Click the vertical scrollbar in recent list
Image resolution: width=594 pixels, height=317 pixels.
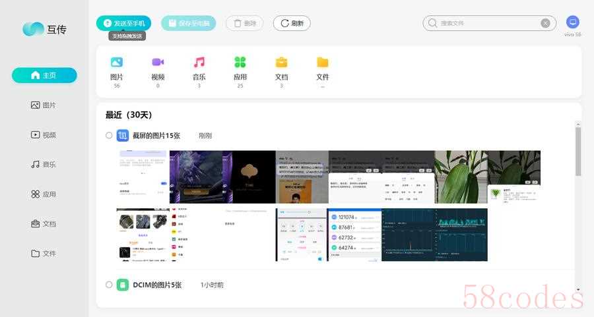tap(578, 152)
